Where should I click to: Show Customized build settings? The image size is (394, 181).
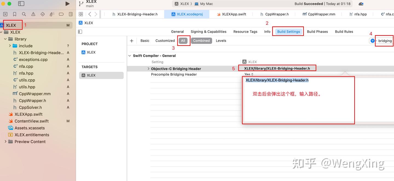[165, 41]
